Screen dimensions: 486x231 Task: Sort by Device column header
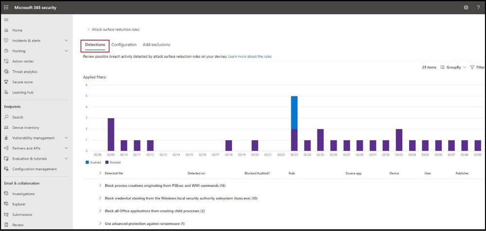coord(394,174)
